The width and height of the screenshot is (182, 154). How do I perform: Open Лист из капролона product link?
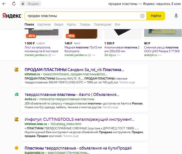click(x=41, y=49)
